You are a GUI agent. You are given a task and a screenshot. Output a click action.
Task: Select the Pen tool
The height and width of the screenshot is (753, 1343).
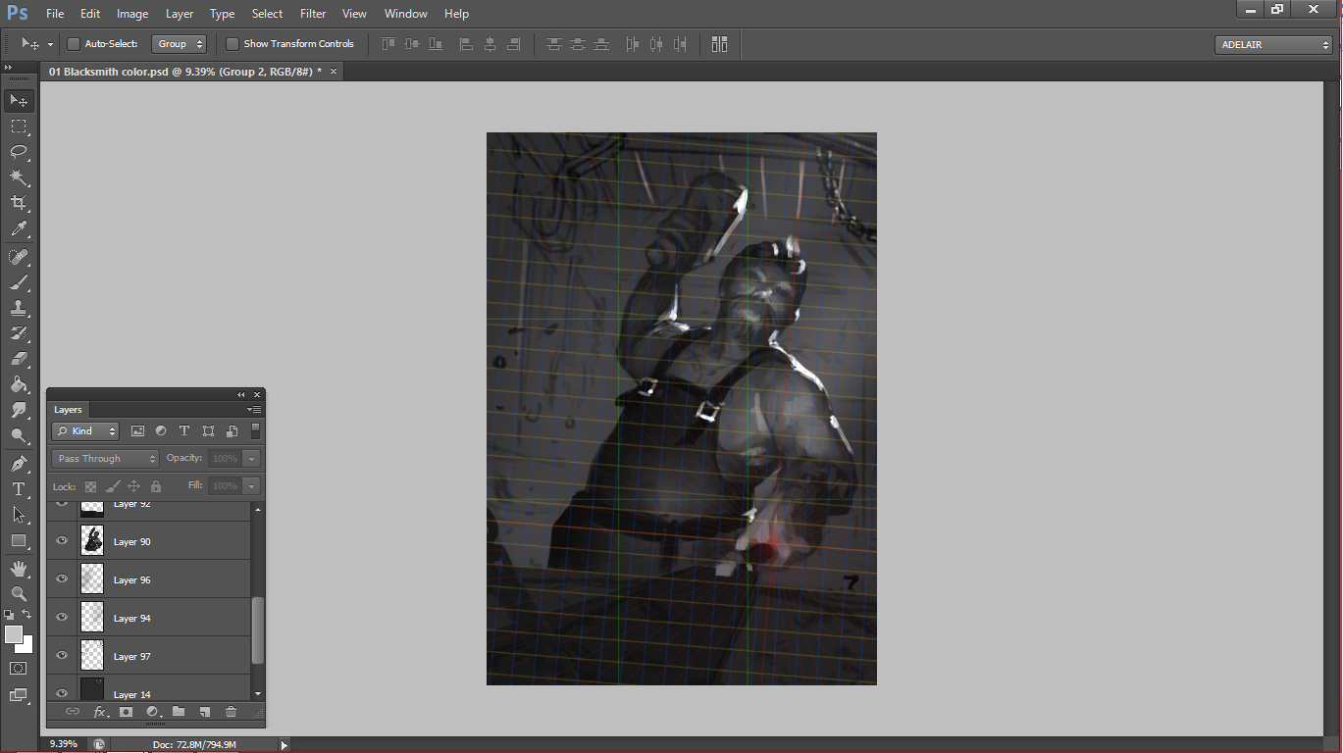[19, 464]
